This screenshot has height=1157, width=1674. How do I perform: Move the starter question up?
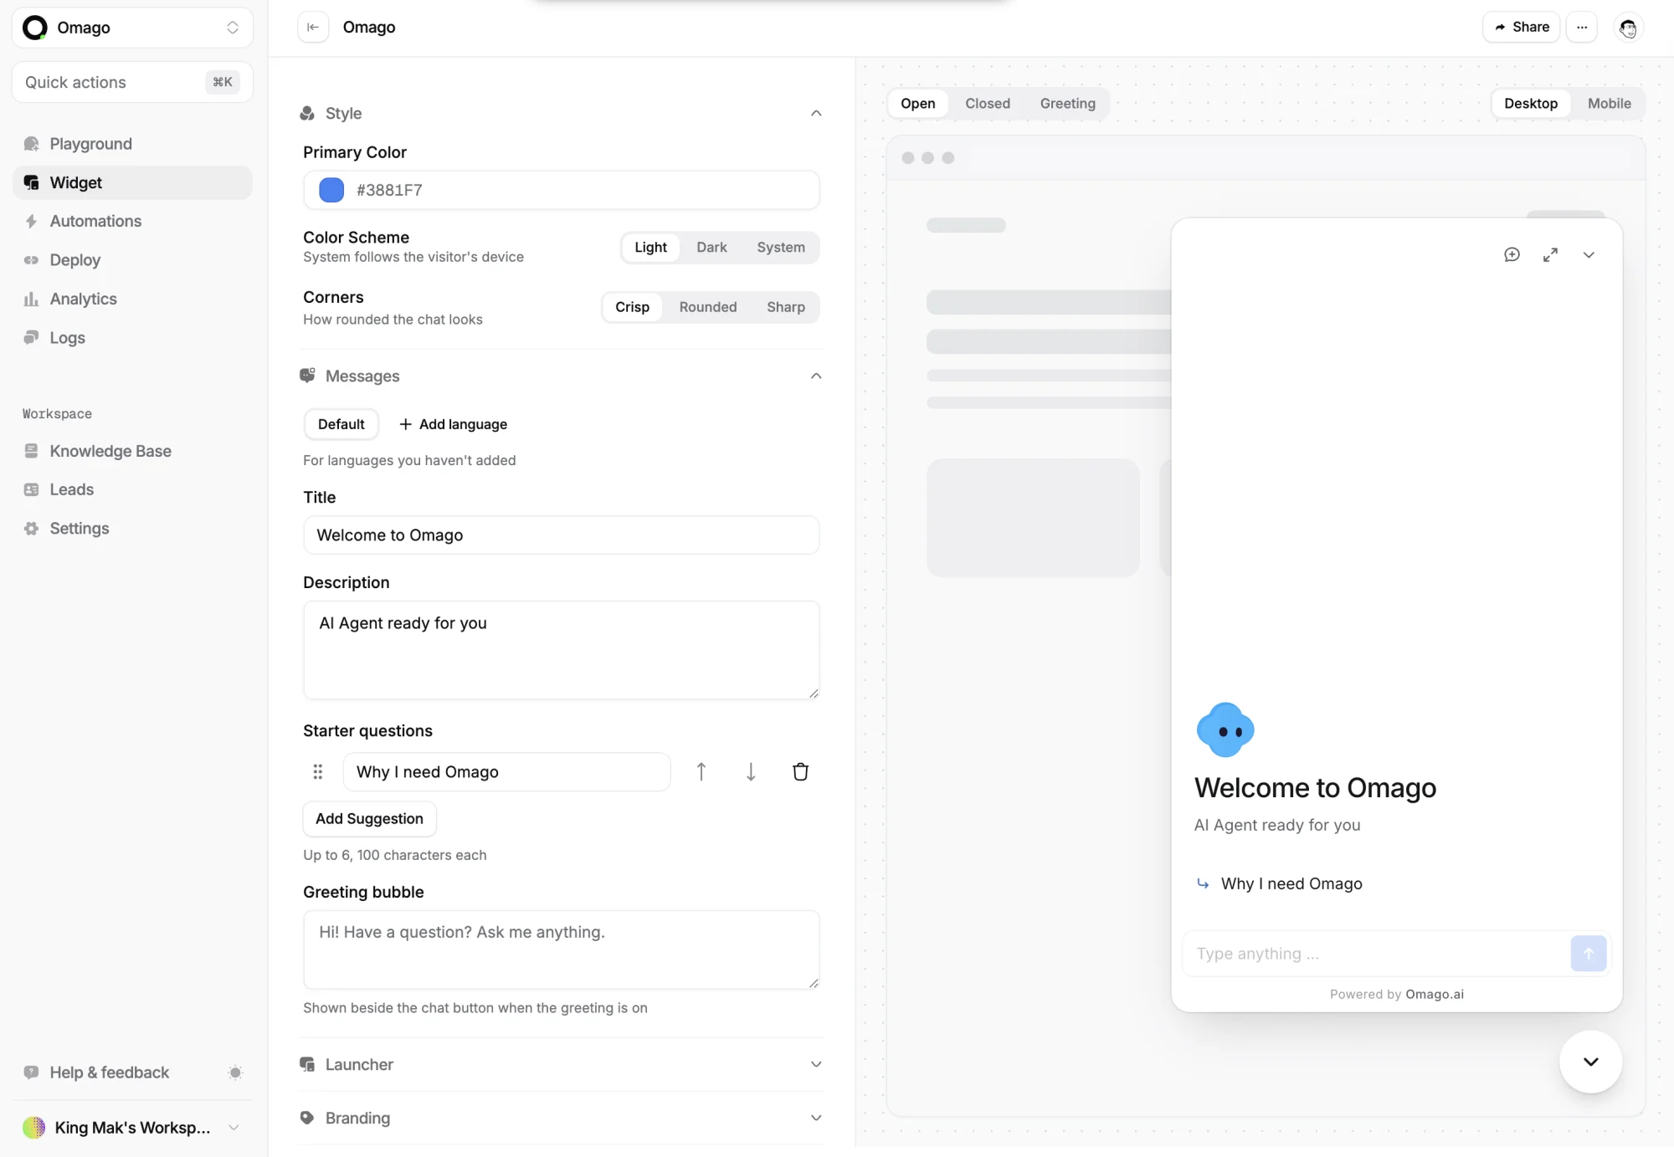click(x=701, y=771)
